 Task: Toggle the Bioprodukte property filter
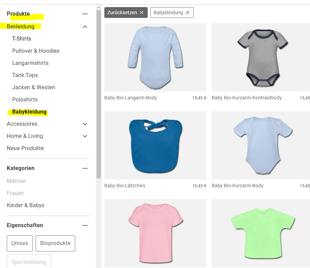tap(55, 243)
